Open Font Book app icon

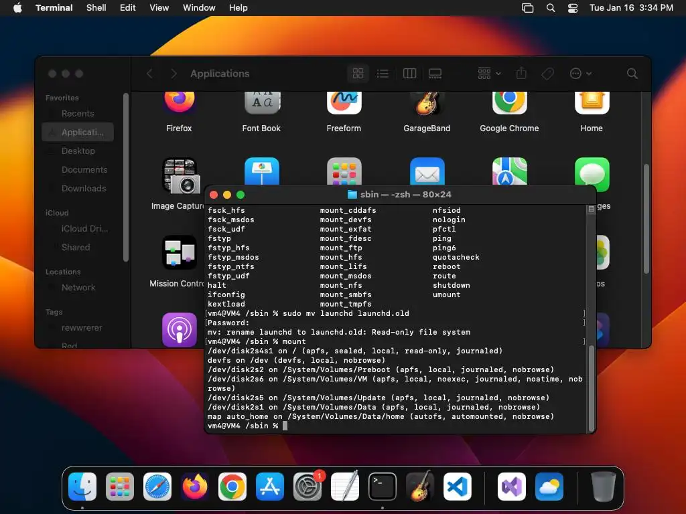pos(262,102)
